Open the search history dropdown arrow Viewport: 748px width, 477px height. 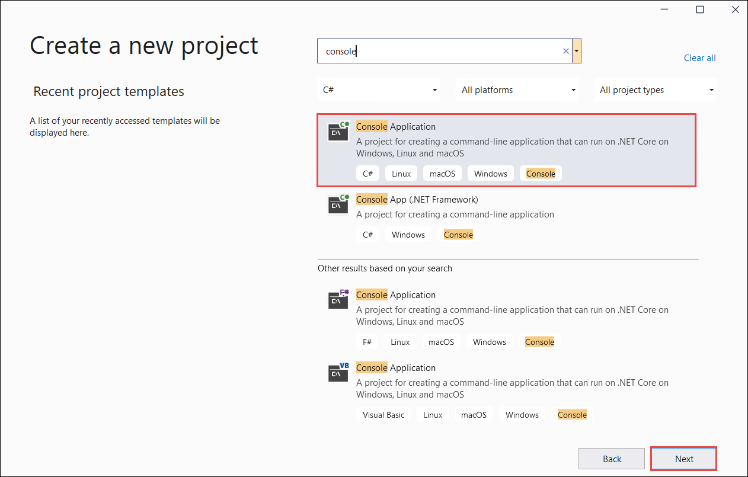click(576, 51)
